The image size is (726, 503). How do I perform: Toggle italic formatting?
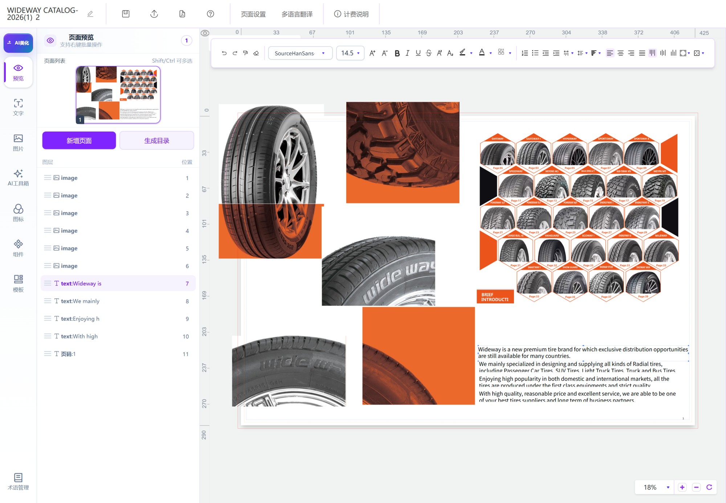click(407, 53)
